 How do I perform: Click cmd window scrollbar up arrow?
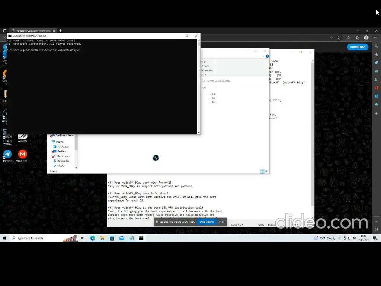[x=199, y=41]
